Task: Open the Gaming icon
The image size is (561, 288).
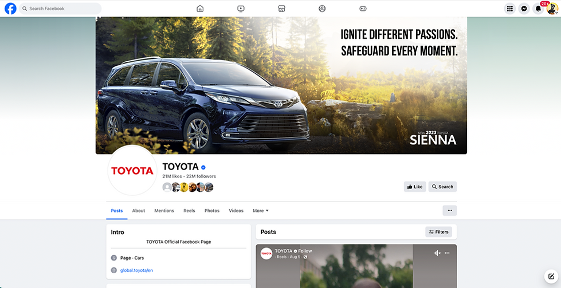Action: [363, 9]
